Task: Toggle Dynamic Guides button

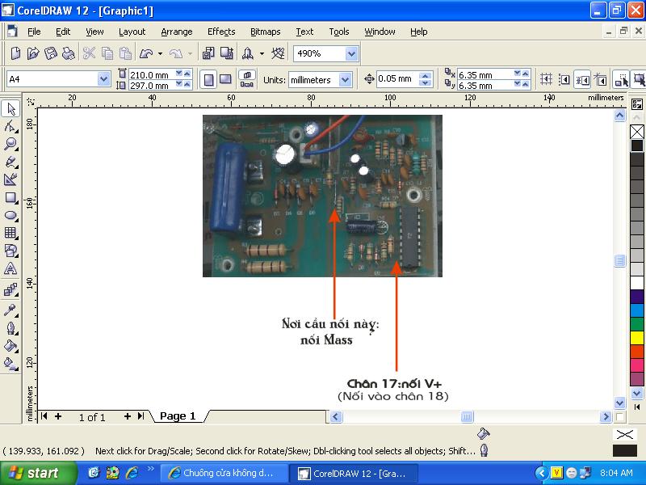Action: 600,79
